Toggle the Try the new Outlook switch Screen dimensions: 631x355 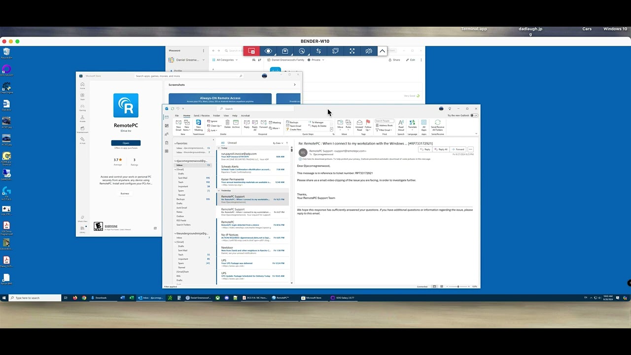click(x=474, y=115)
